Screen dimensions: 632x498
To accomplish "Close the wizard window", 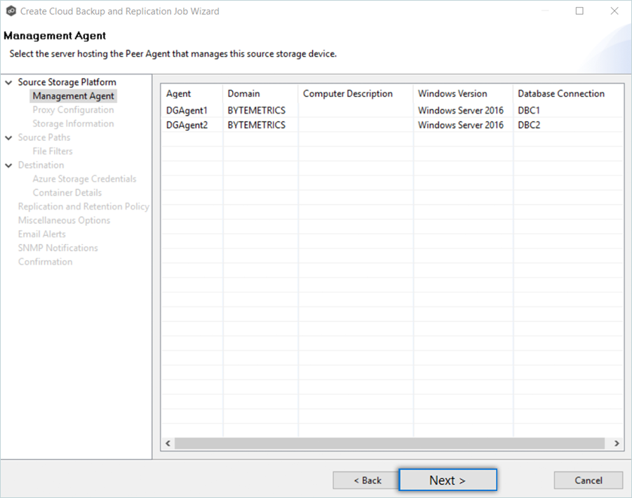I will click(614, 11).
